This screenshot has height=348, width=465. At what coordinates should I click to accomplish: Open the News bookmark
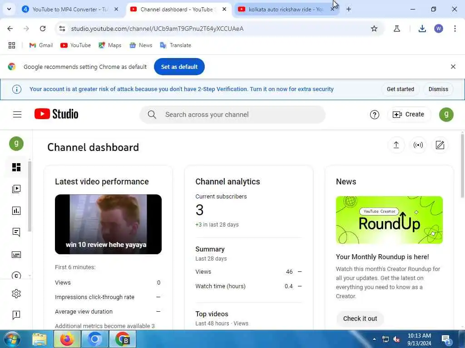141,45
